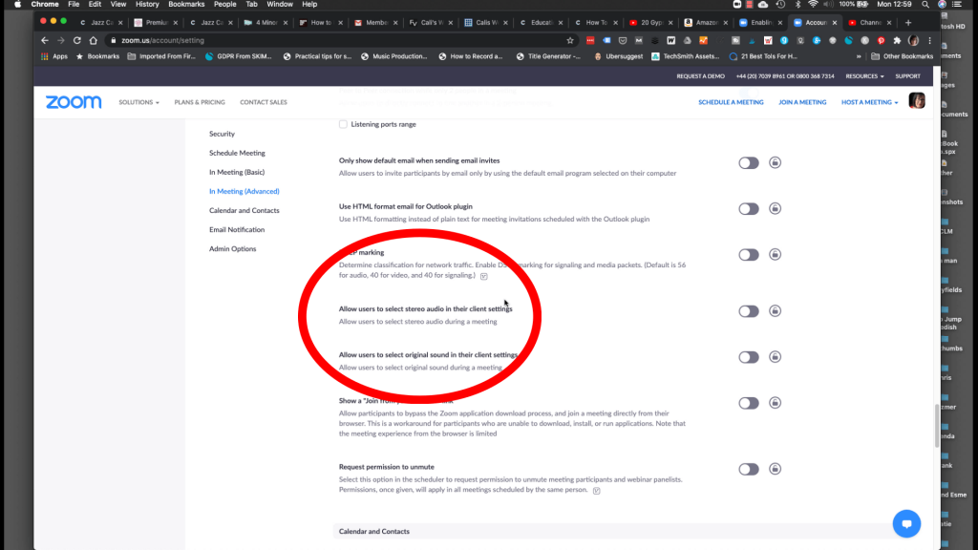Viewport: 978px width, 550px height.
Task: Expand the Solutions dropdown menu
Action: click(x=138, y=102)
